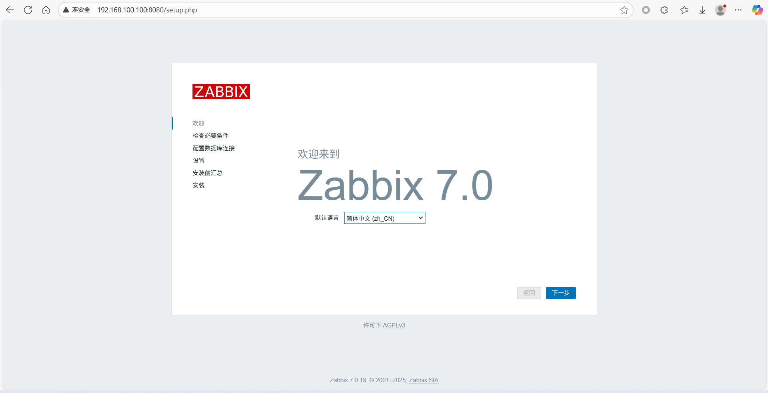This screenshot has width=768, height=393.
Task: Click the 不安全 security warning indicator
Action: 76,10
